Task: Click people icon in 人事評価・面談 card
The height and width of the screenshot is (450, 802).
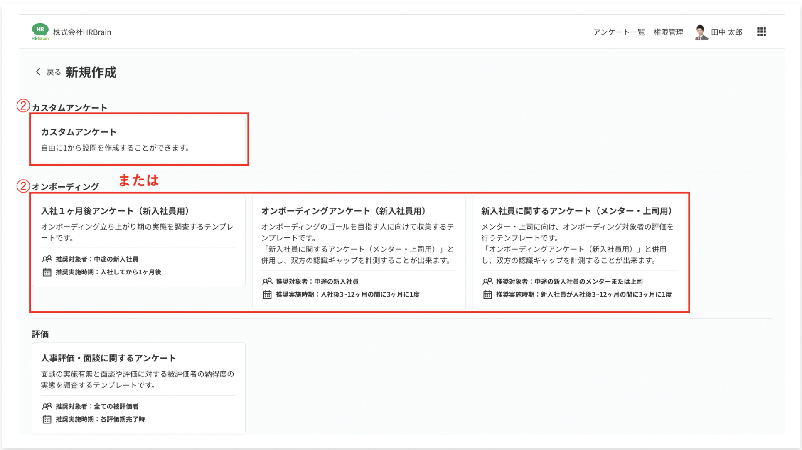Action: click(47, 406)
